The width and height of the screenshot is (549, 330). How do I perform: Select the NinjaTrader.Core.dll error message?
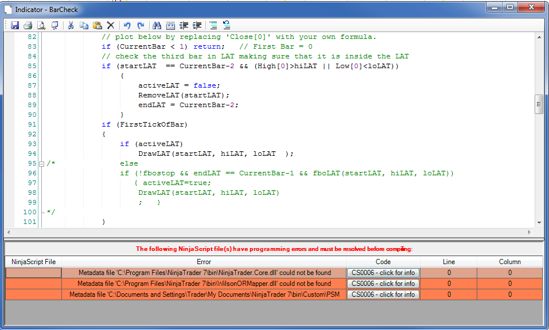(x=204, y=273)
